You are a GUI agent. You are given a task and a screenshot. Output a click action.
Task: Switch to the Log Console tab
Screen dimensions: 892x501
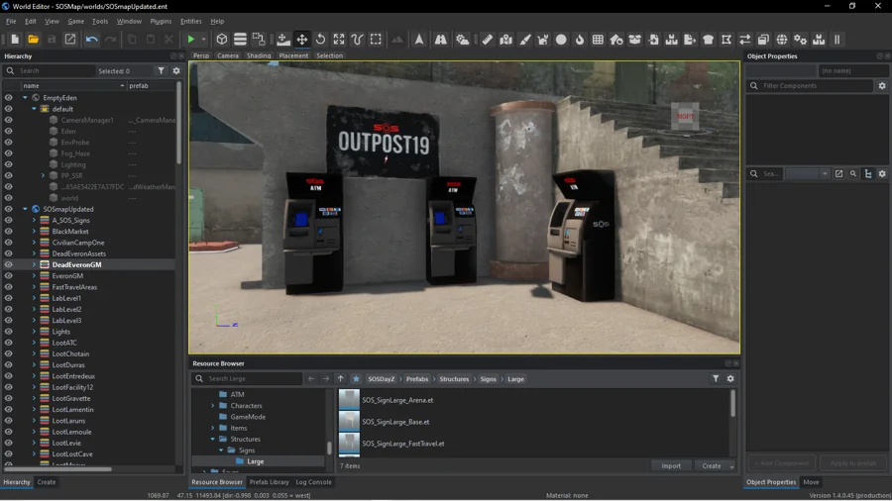point(313,482)
